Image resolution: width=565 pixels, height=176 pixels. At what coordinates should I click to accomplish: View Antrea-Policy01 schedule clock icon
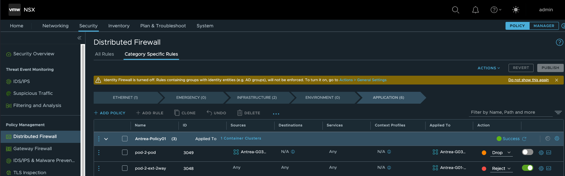548,139
